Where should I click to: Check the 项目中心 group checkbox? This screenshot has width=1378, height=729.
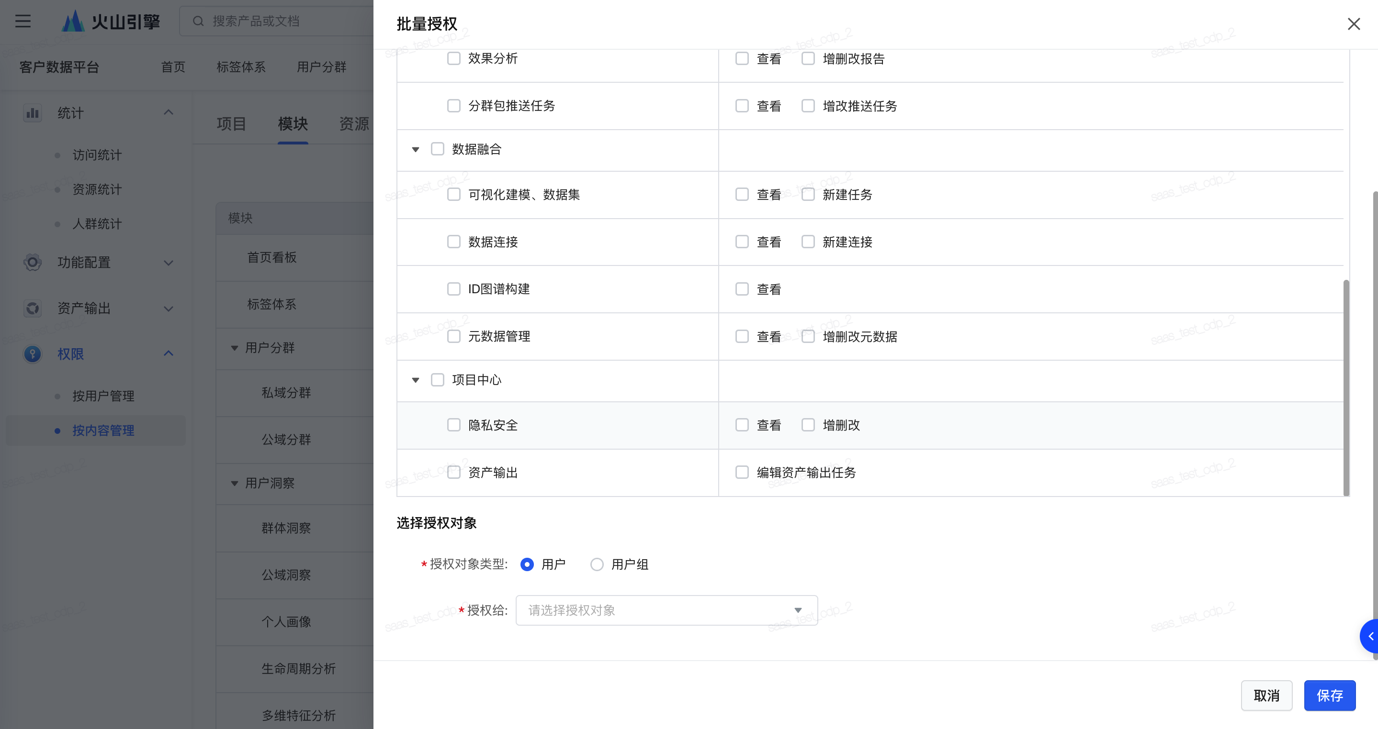pyautogui.click(x=438, y=380)
